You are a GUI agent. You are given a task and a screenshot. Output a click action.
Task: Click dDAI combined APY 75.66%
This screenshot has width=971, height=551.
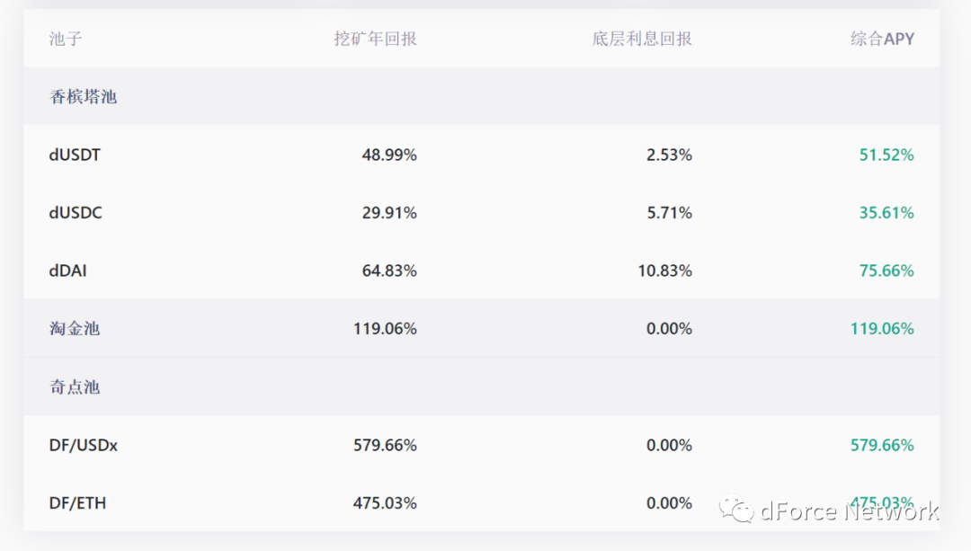coord(886,271)
